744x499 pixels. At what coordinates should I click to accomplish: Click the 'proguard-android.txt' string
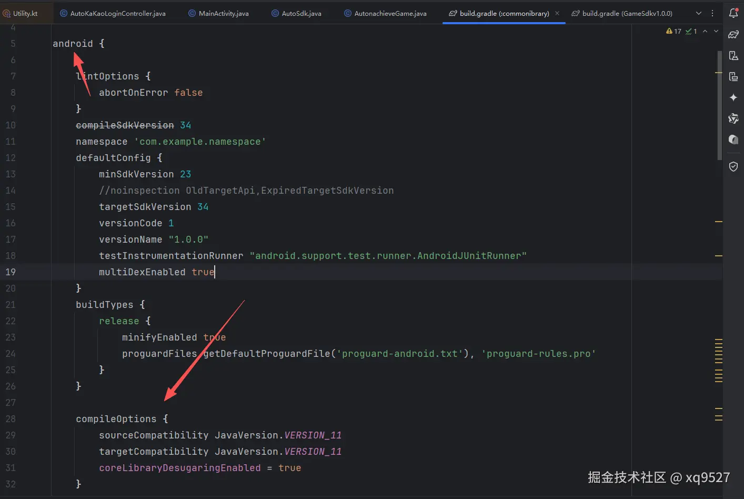[x=400, y=354]
